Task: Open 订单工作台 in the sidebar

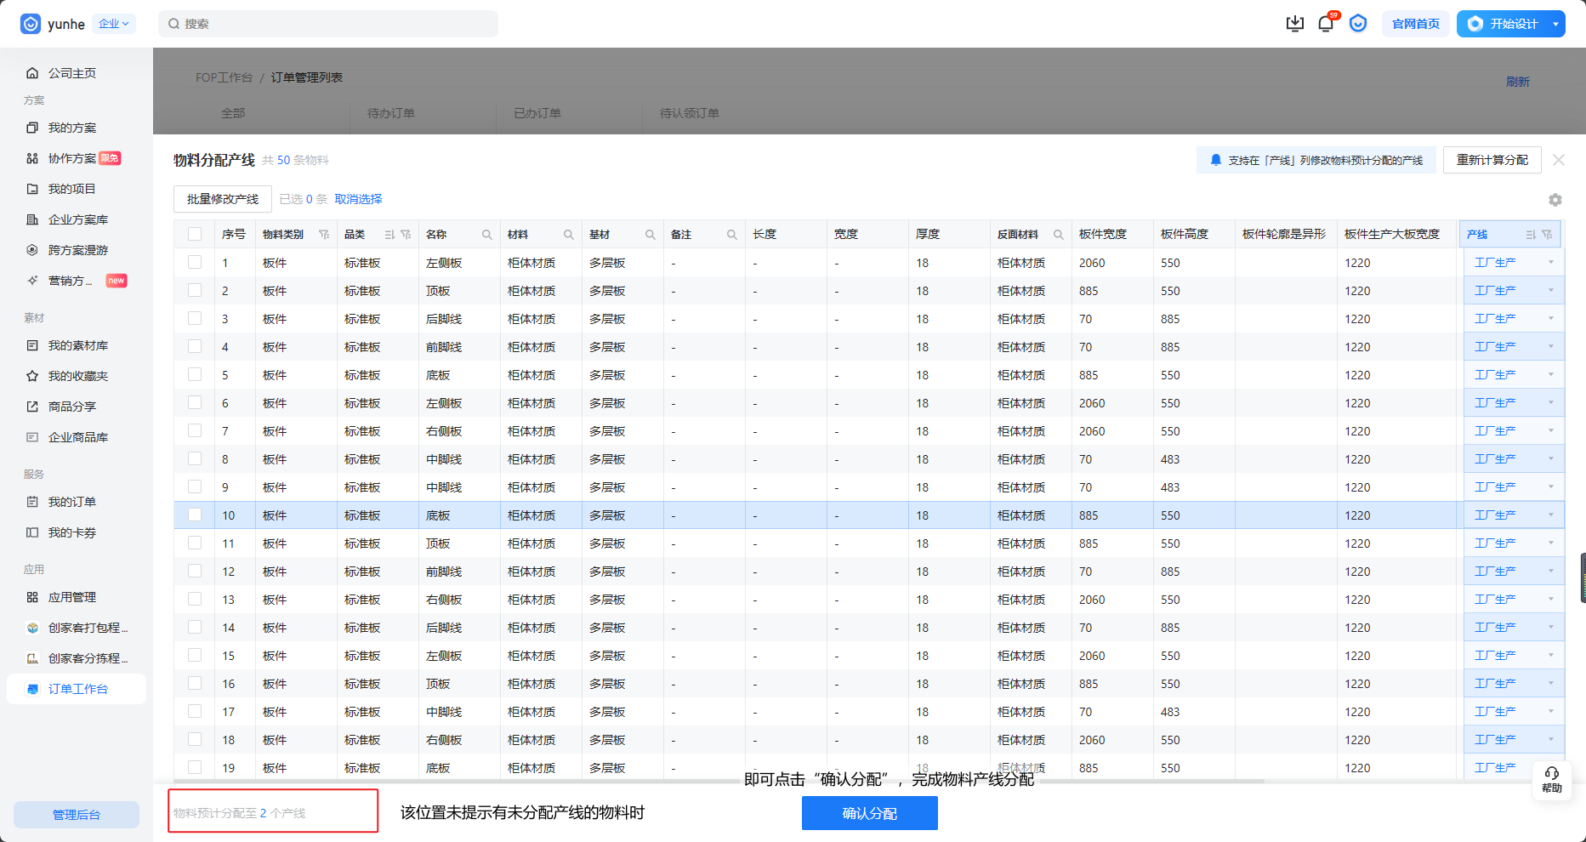Action: tap(77, 689)
